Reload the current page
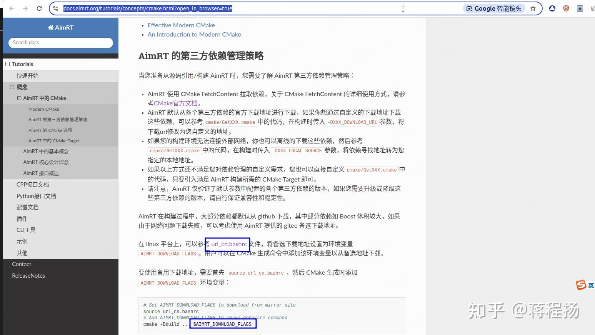This screenshot has height=335, width=595. [39, 8]
